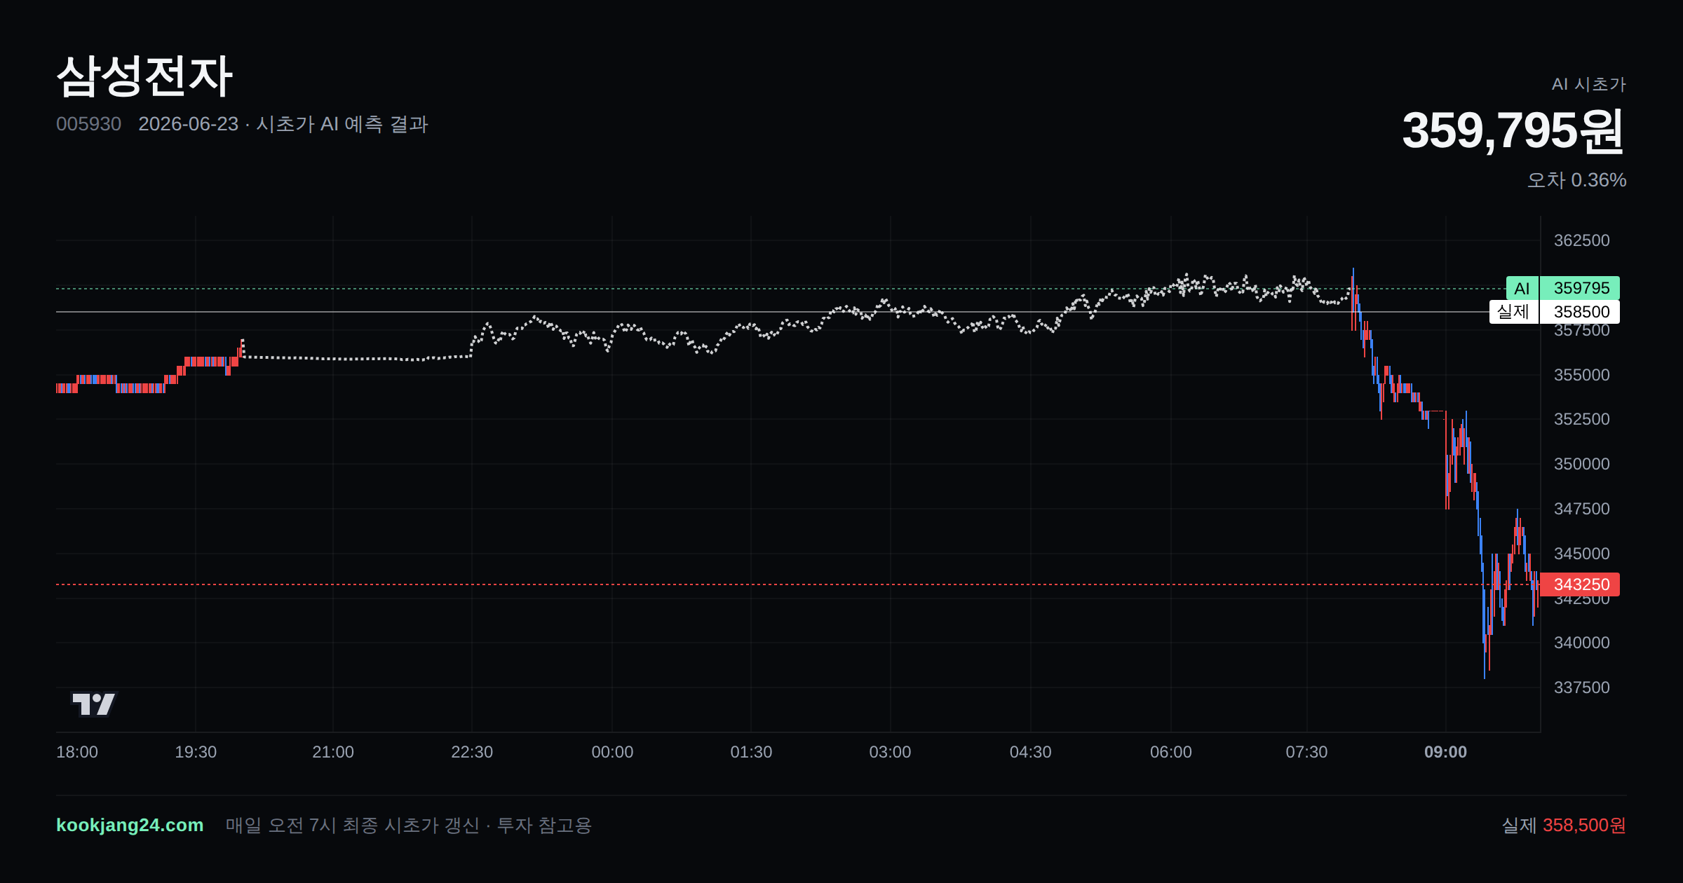The height and width of the screenshot is (883, 1683).
Task: Click the 347500 price axis label
Action: pos(1581,509)
